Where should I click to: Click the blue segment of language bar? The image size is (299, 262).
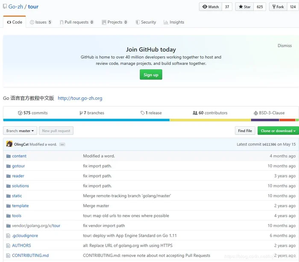point(86,120)
